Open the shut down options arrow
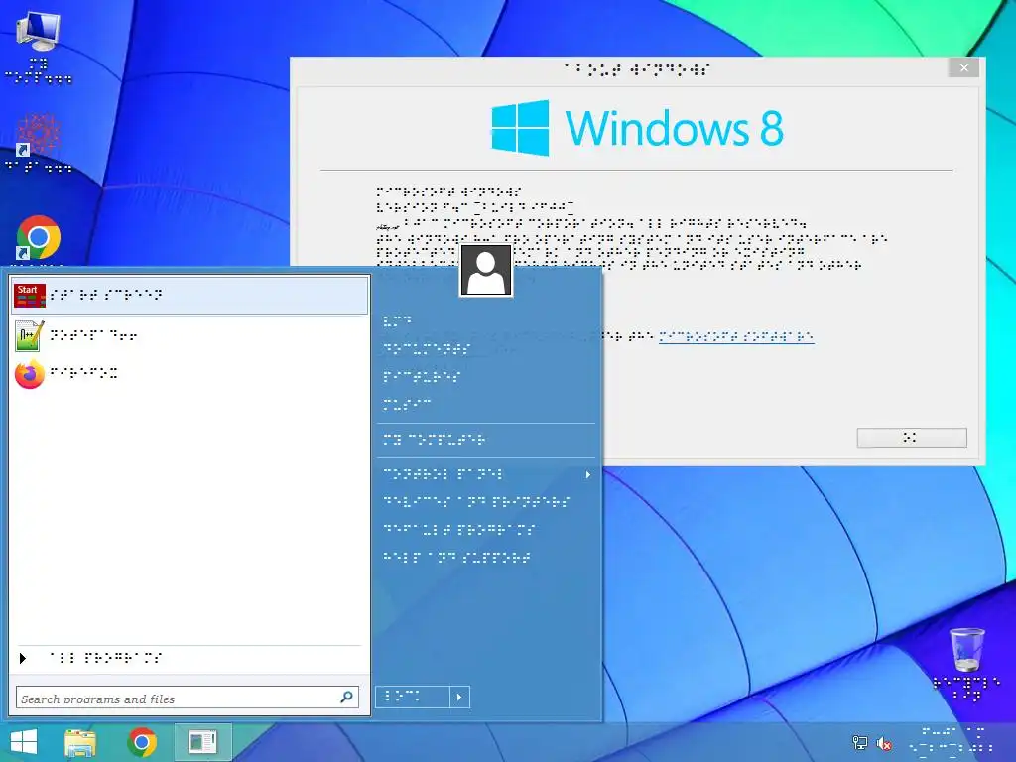Image resolution: width=1016 pixels, height=762 pixels. 459,698
